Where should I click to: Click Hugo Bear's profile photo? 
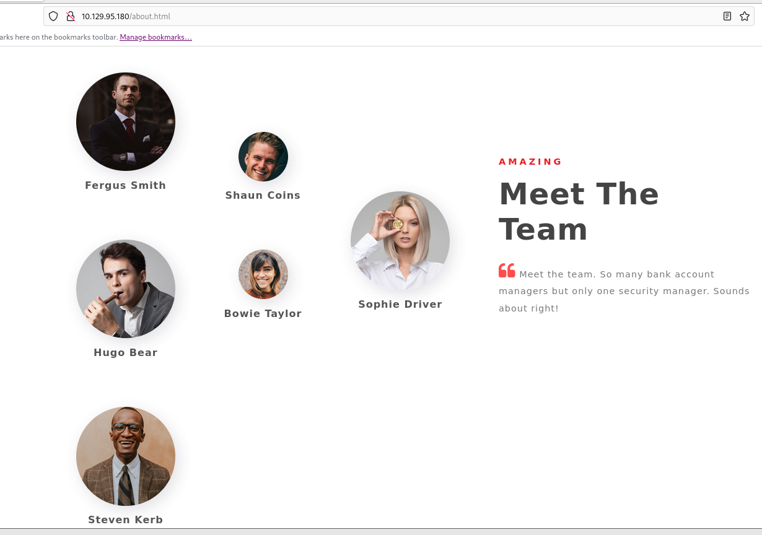(x=126, y=289)
